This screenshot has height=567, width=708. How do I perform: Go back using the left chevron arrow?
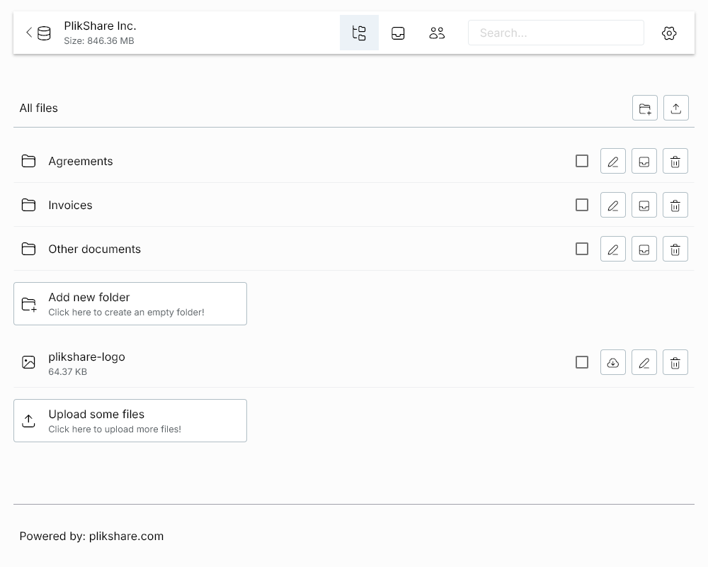pyautogui.click(x=29, y=33)
